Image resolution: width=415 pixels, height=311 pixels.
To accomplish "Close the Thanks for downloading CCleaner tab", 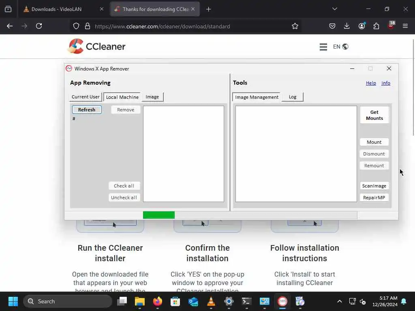I will point(193,9).
